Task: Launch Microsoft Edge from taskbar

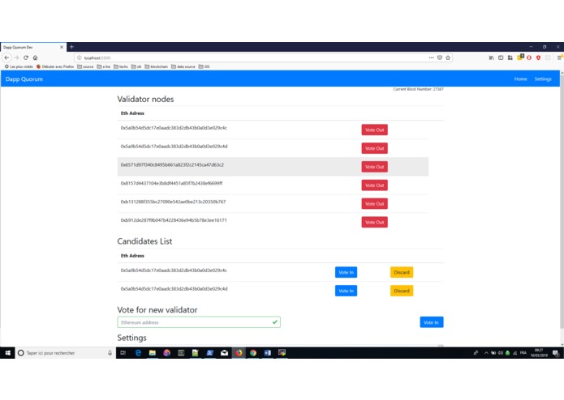Action: [x=138, y=353]
